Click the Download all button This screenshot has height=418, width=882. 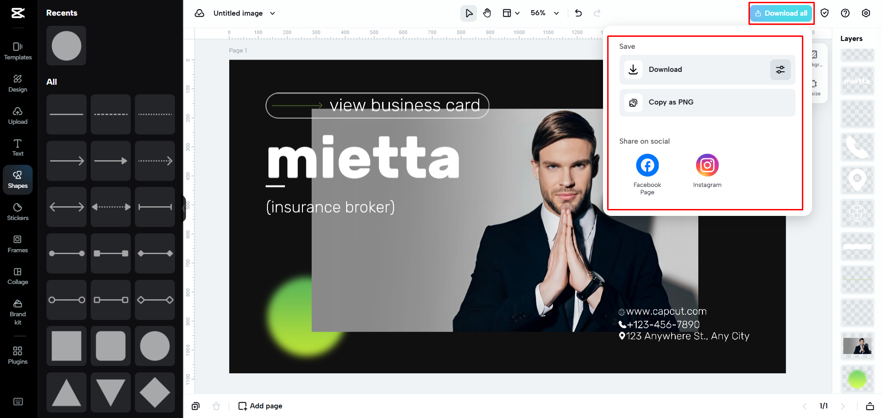(x=781, y=13)
